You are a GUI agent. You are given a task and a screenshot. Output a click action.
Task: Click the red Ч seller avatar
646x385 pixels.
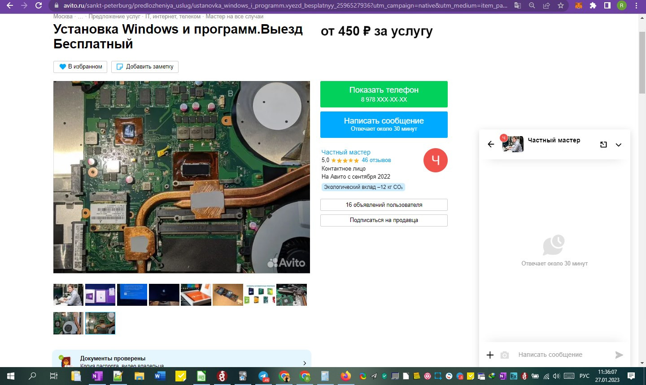pos(436,160)
